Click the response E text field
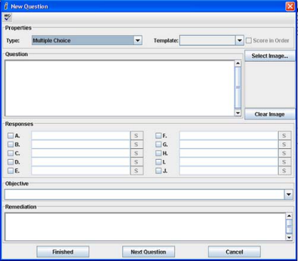298x261 pixels. click(x=81, y=171)
